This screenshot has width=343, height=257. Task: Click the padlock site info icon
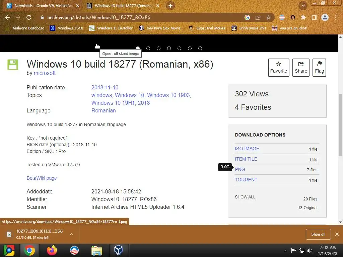(42, 17)
